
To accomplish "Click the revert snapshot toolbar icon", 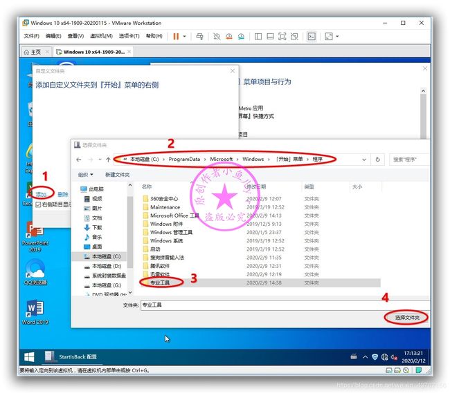I will (229, 37).
